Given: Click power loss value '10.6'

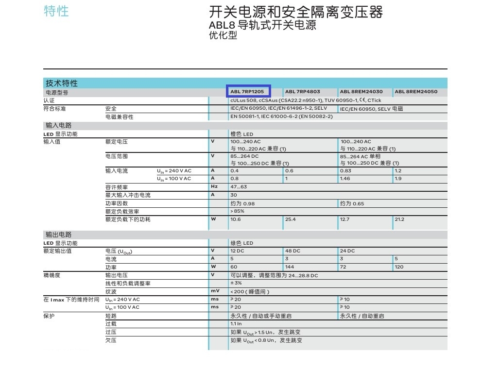Looking at the screenshot, I should tap(236, 219).
